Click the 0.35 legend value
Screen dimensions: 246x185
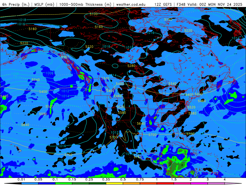106,179
